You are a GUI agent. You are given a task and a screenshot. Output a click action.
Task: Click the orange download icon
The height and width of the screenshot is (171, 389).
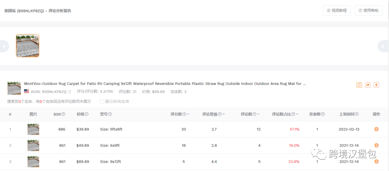pyautogui.click(x=376, y=85)
